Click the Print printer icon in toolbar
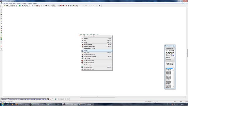This screenshot has height=132, width=235. coord(12,6)
